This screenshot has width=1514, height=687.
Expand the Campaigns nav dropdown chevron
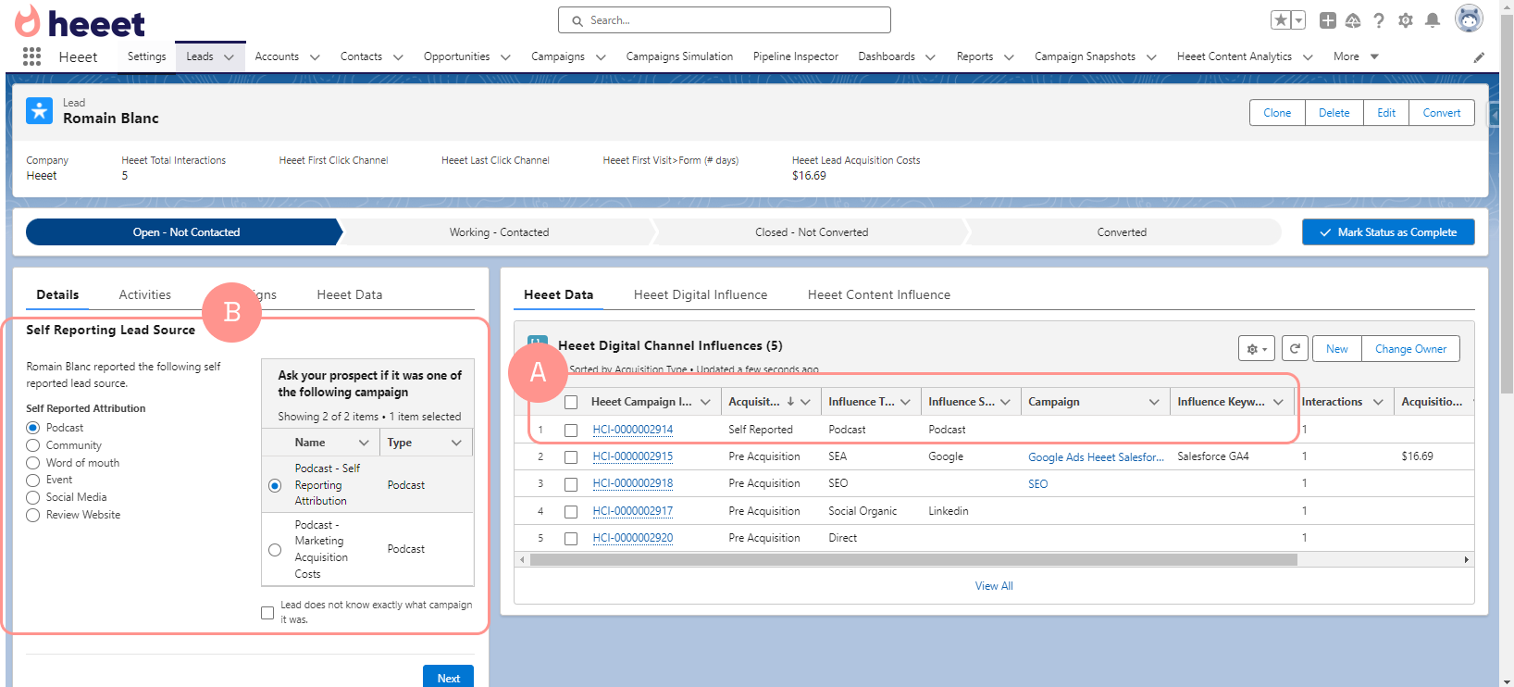click(x=601, y=57)
